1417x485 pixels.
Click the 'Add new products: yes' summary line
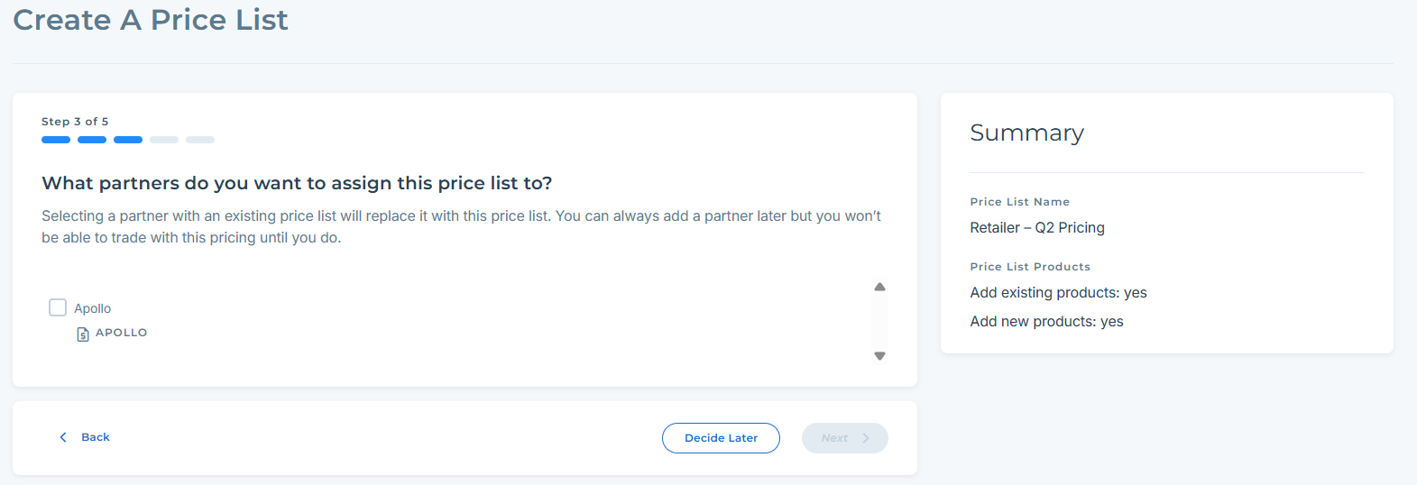point(1046,322)
